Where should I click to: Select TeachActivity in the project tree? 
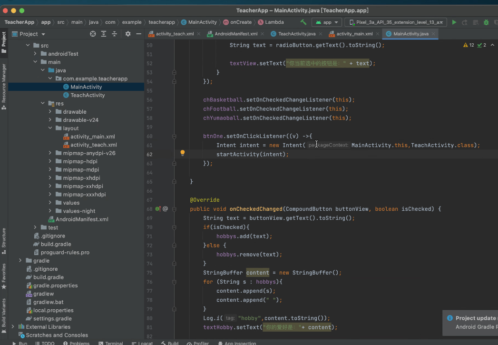[88, 95]
